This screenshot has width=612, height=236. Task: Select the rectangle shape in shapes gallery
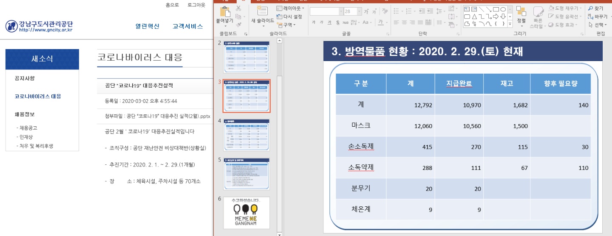[x=496, y=9]
